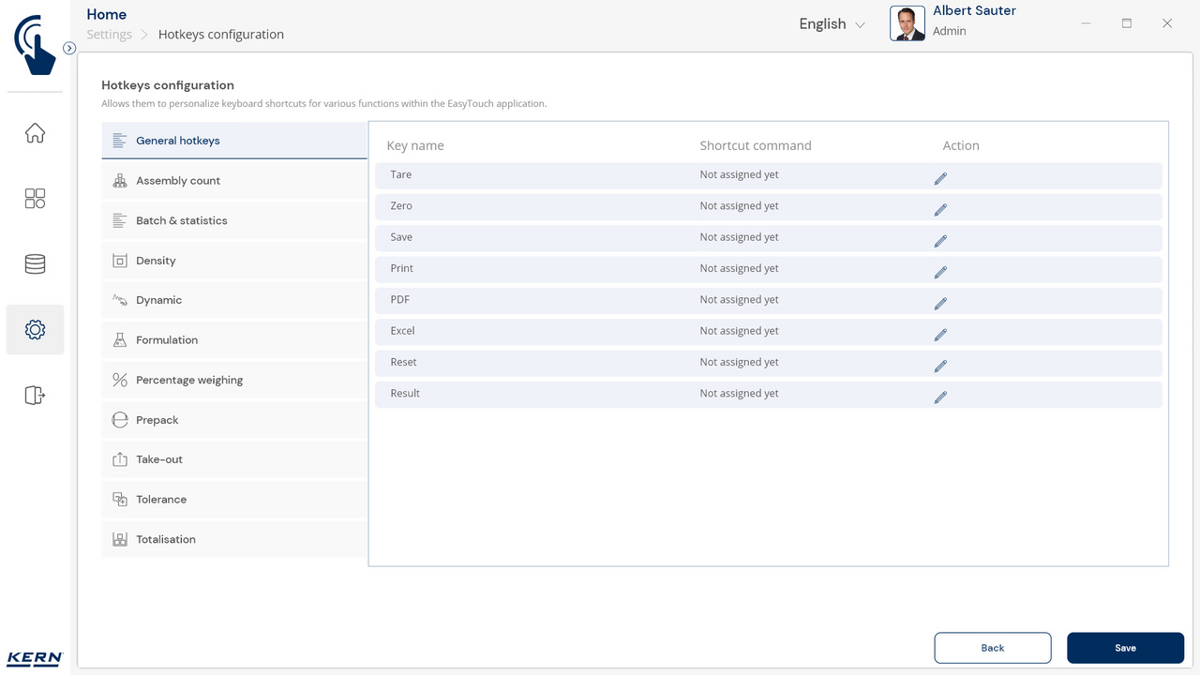1200x675 pixels.
Task: Click Albert Sauter's profile picture
Action: [x=907, y=23]
